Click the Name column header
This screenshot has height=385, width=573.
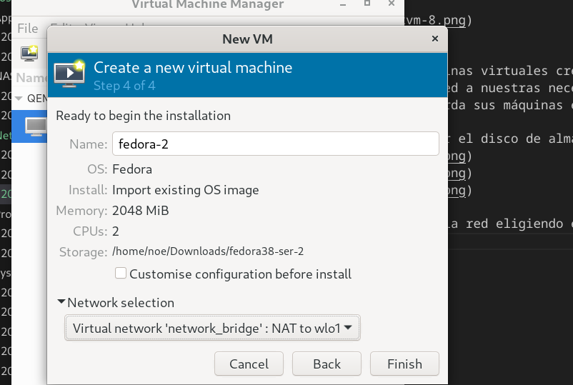(x=31, y=78)
